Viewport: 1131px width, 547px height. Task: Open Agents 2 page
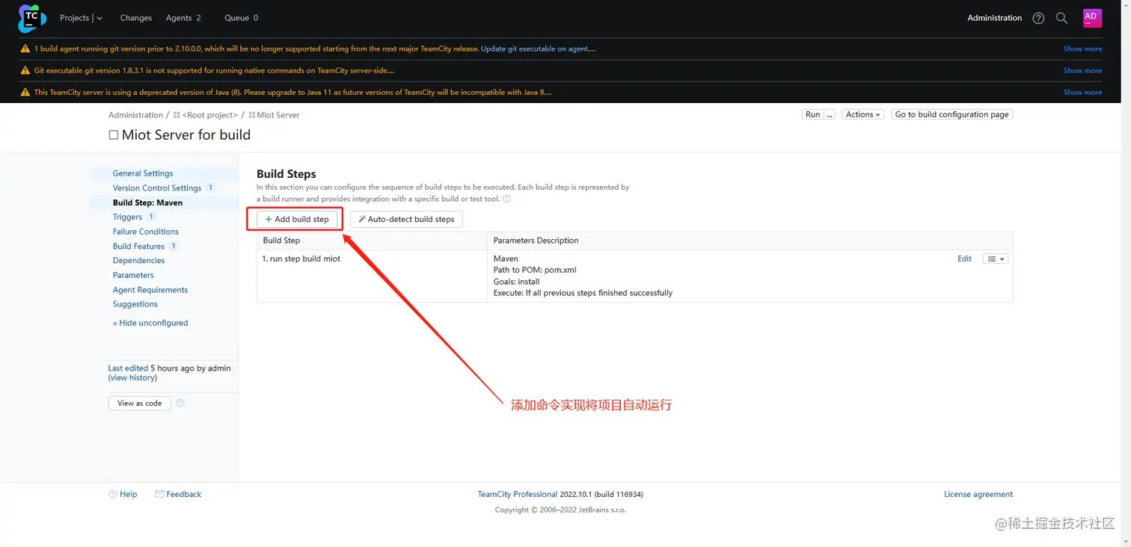pyautogui.click(x=183, y=18)
